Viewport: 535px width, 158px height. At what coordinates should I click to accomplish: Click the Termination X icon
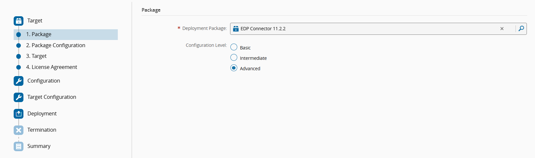point(19,130)
